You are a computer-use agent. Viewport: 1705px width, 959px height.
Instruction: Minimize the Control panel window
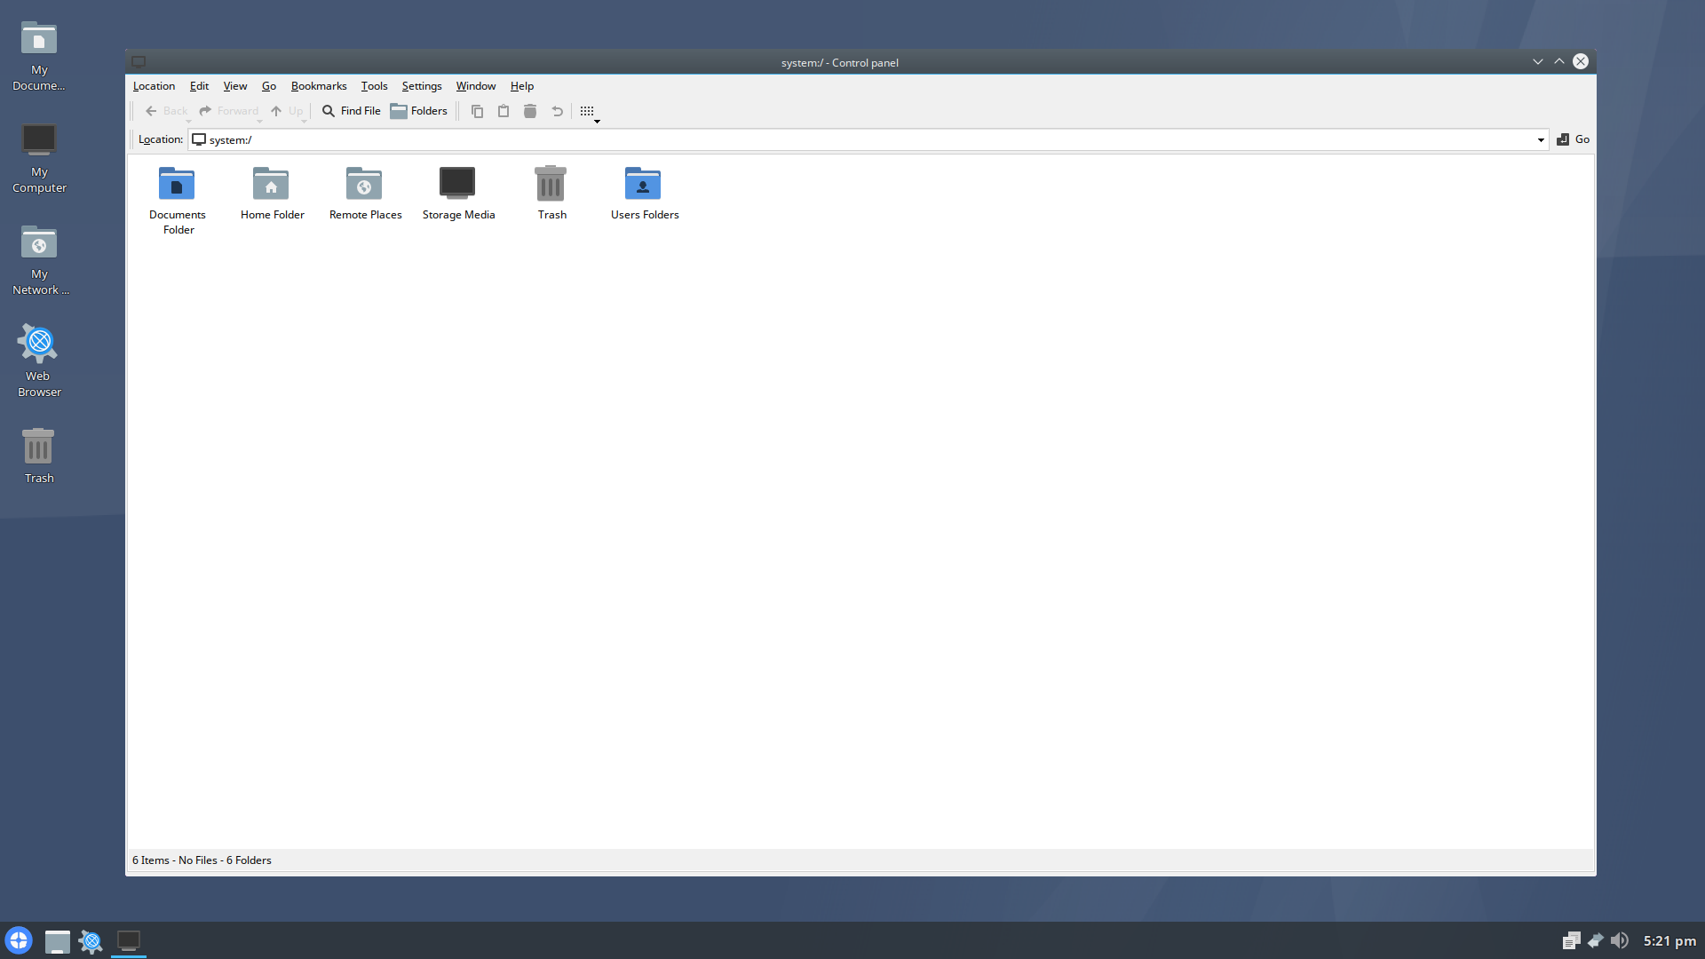(x=1537, y=61)
